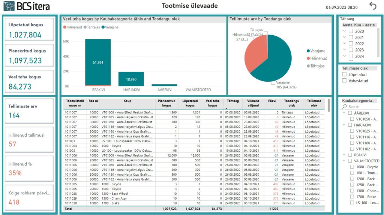The image size is (384, 215).
Task: Click Hilinenud legend marker beside pie chart
Action: [x=308, y=58]
